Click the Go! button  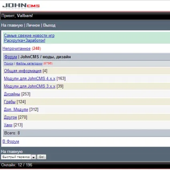pyautogui.click(x=42, y=157)
